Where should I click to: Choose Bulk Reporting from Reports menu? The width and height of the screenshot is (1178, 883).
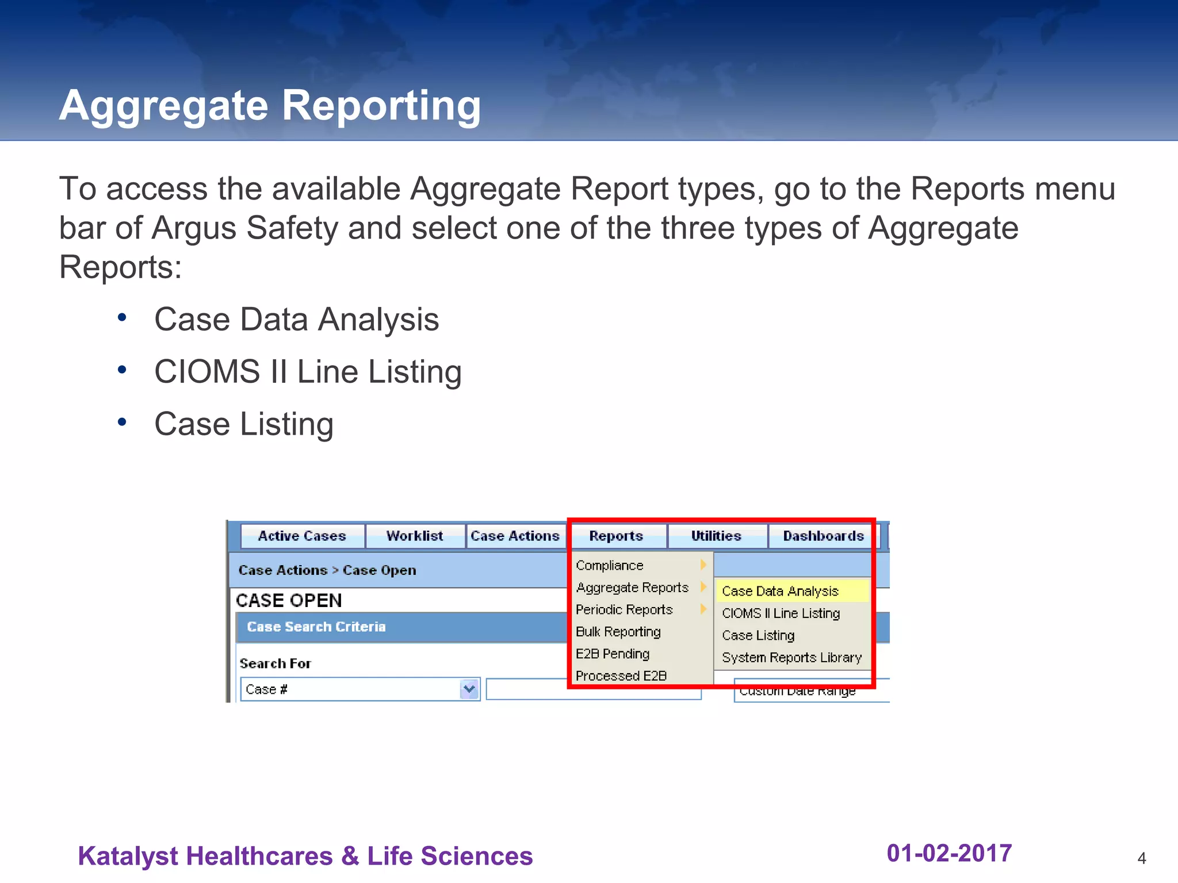click(x=642, y=631)
